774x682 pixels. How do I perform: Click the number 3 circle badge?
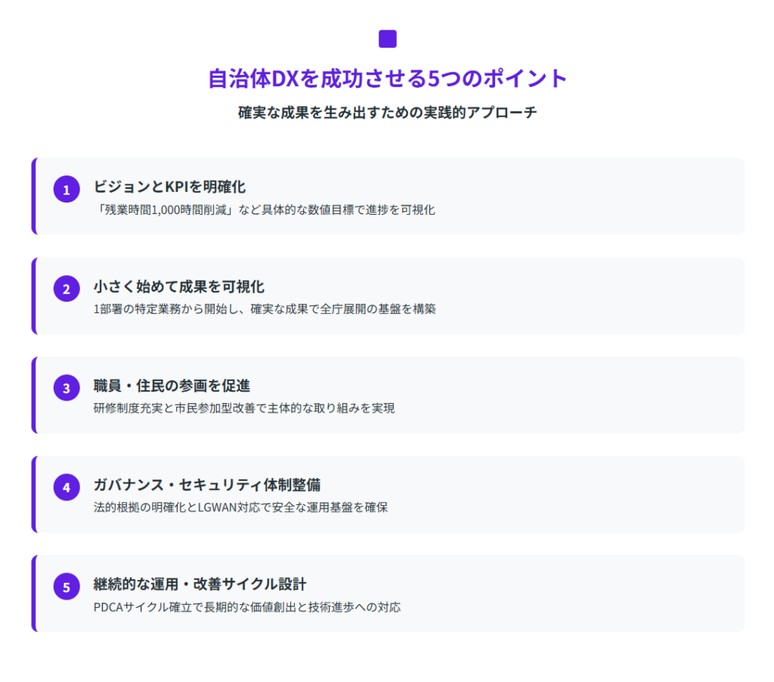[x=67, y=388]
